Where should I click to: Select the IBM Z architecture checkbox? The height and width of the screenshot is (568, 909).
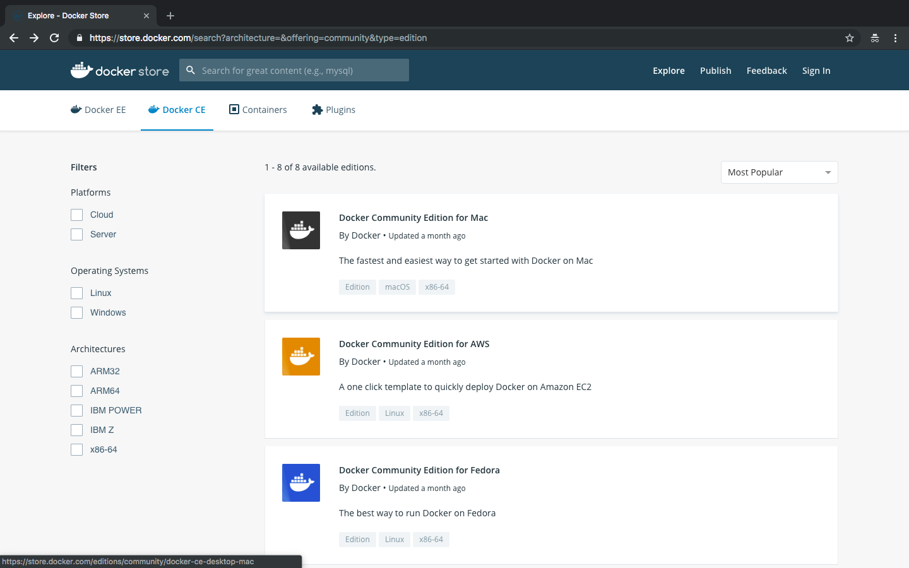(x=77, y=430)
